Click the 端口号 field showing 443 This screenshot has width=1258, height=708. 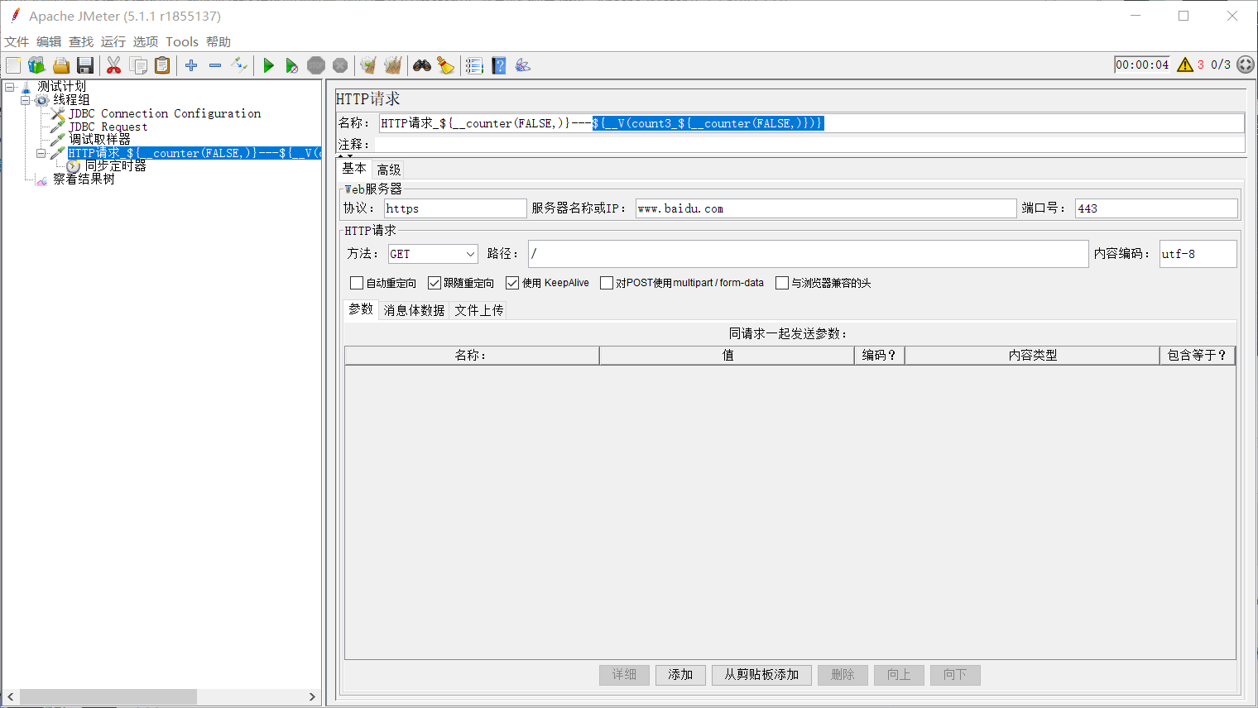[1156, 208]
